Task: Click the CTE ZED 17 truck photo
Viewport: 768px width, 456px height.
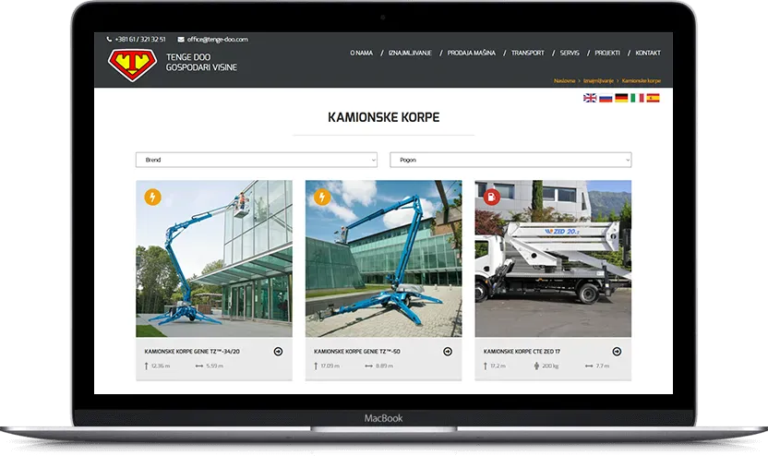Action: (x=553, y=258)
